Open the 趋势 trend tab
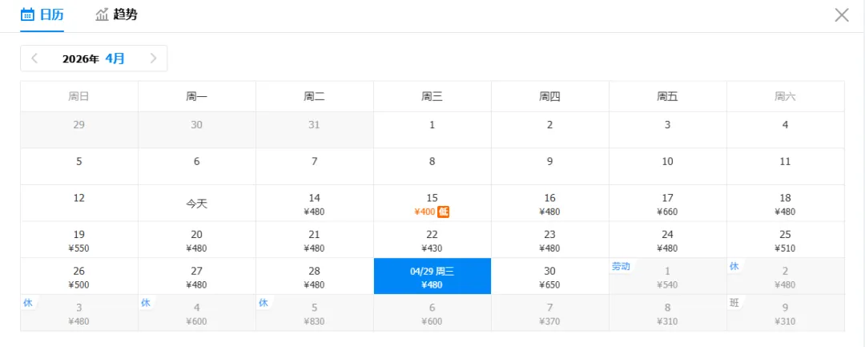865x347 pixels. point(116,15)
